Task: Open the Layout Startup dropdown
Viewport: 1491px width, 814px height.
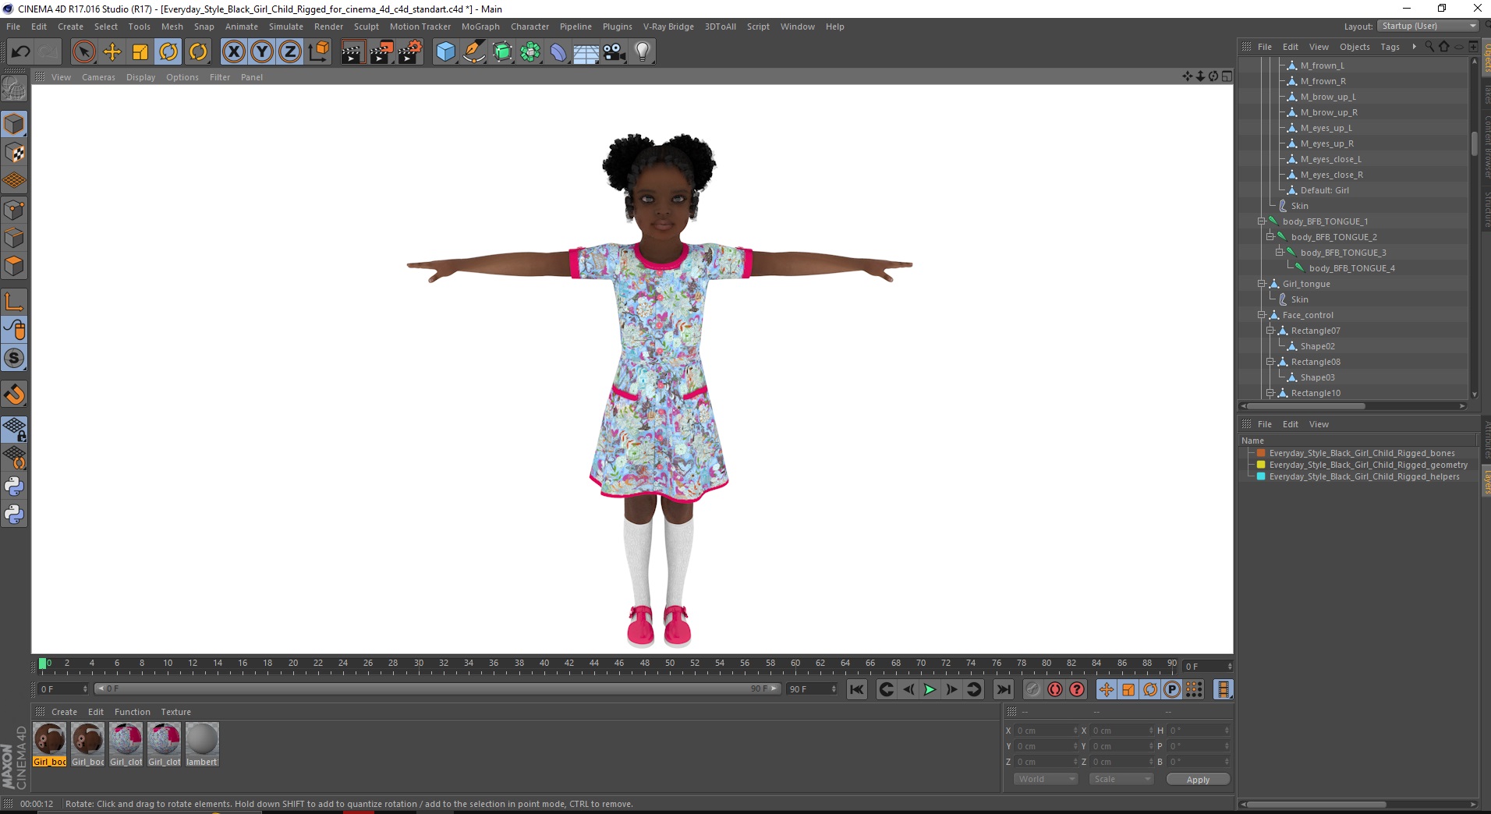Action: pos(1428,27)
